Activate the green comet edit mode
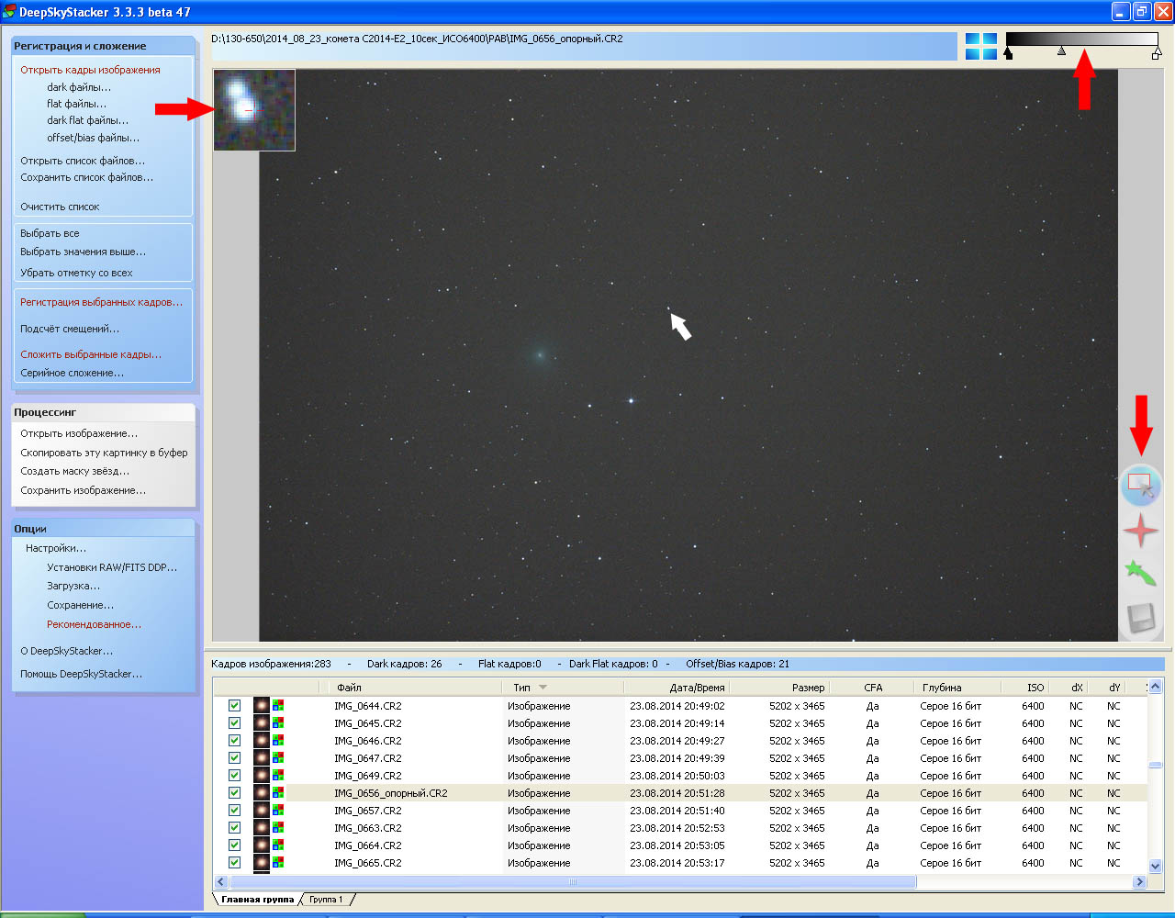This screenshot has height=918, width=1175. click(1140, 574)
